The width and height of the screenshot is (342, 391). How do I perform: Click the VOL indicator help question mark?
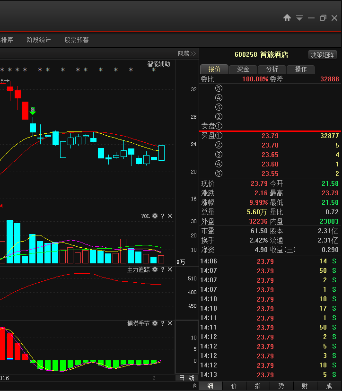click(162, 216)
